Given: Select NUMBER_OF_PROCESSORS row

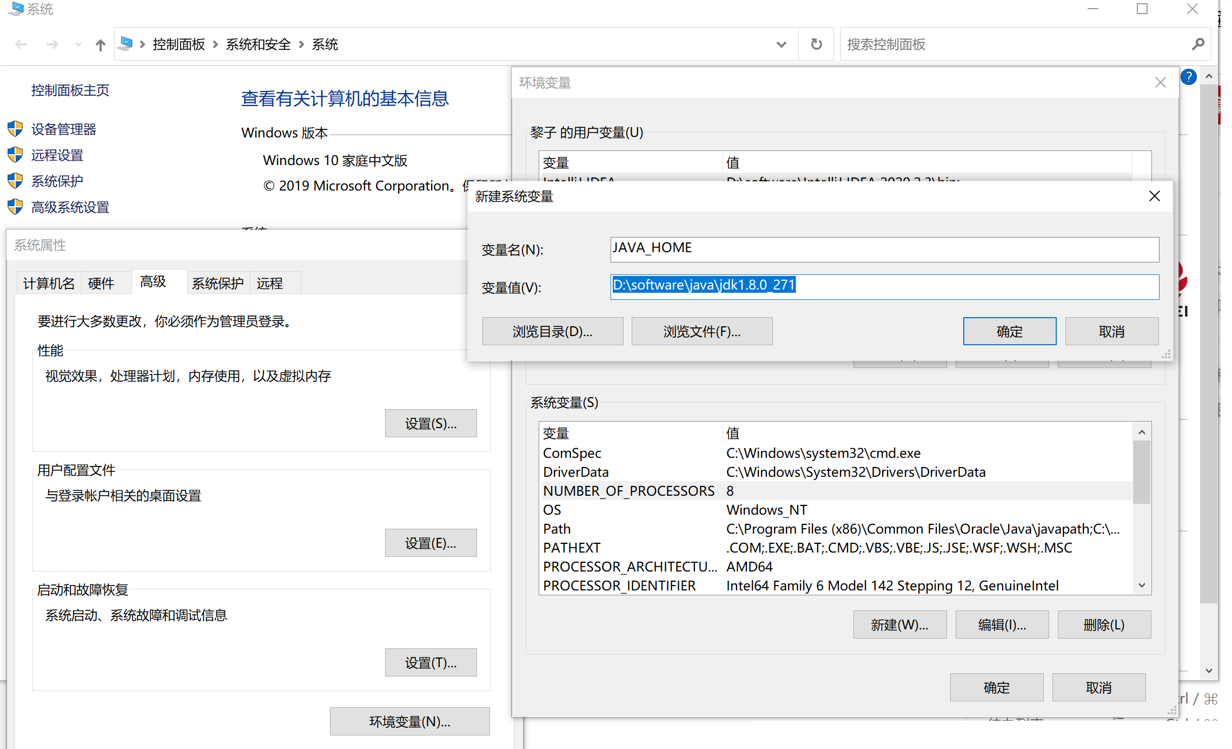Looking at the screenshot, I should (x=836, y=491).
